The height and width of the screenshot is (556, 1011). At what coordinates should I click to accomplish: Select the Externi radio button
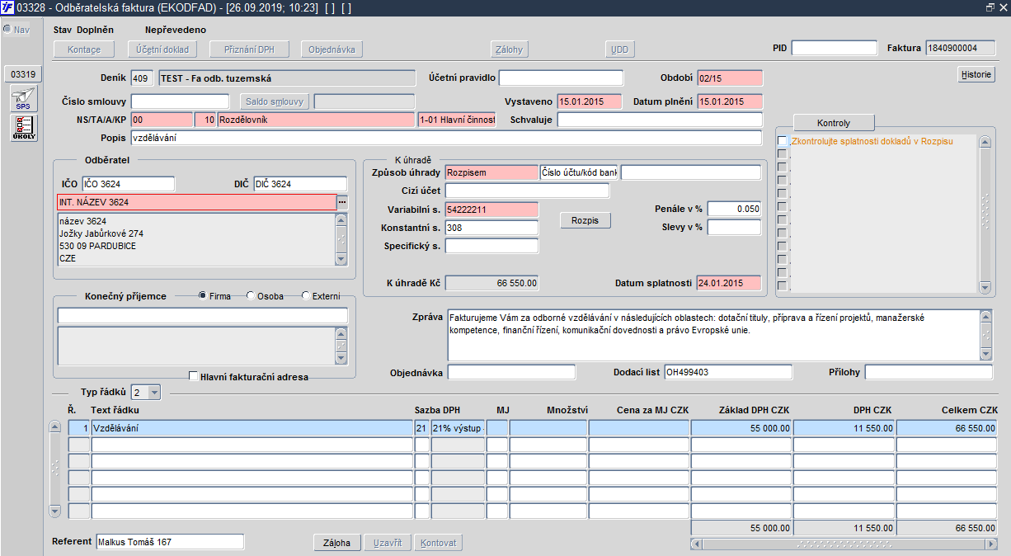tap(306, 296)
